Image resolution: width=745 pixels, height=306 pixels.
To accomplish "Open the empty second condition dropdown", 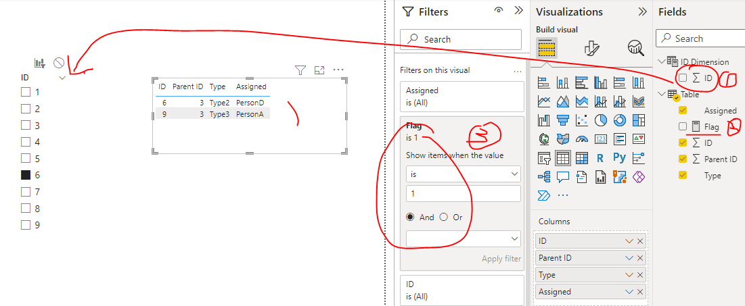I will click(x=464, y=238).
